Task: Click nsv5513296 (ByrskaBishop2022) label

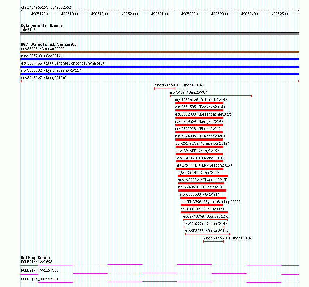Action: tap(210, 202)
